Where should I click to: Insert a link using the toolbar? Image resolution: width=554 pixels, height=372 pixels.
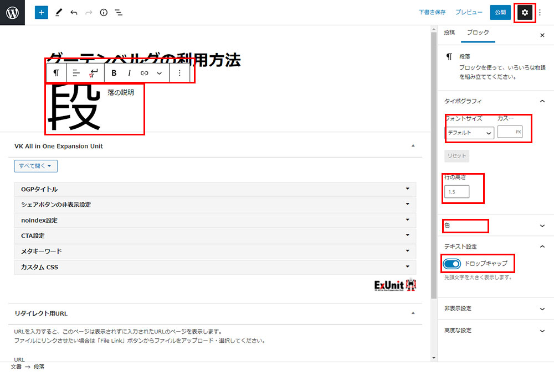point(144,73)
